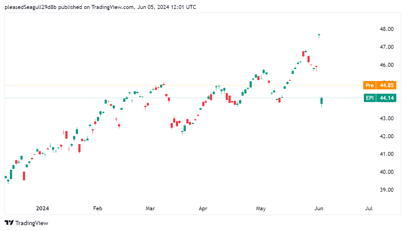Click the 39.00 price axis label

[387, 190]
